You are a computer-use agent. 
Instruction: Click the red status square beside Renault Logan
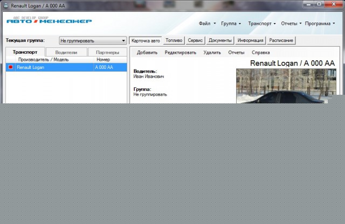(11, 67)
